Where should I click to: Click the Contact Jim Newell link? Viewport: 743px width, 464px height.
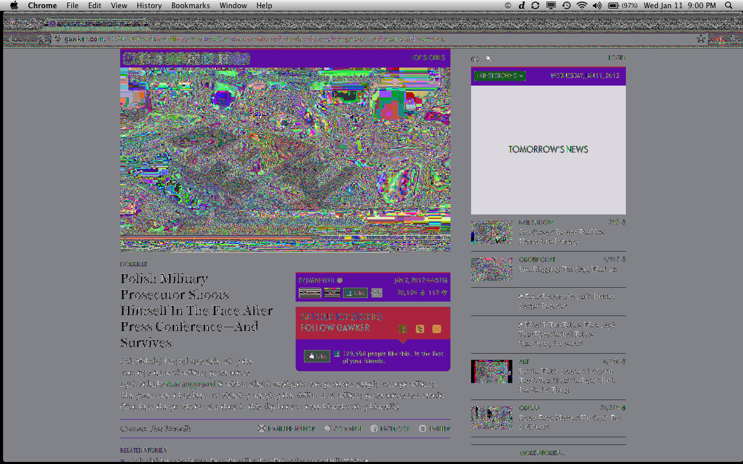[x=155, y=428]
